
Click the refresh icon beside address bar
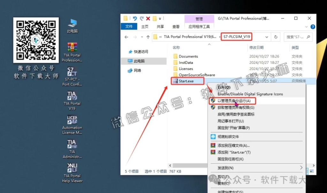(x=276, y=37)
